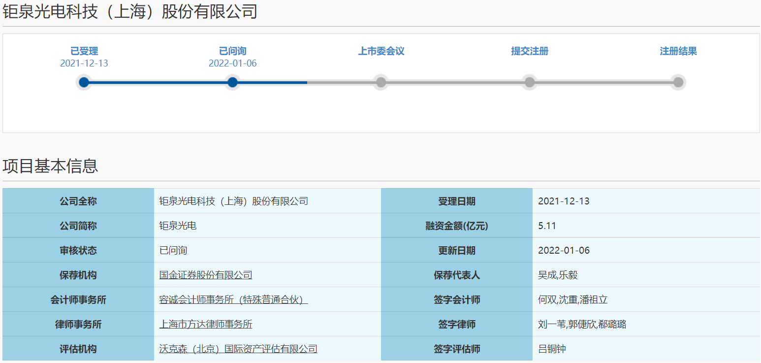Click the 刘一苇,郭倢欣,郗璐璐 lawyers value
Viewport: 761px width, 363px height.
(582, 325)
